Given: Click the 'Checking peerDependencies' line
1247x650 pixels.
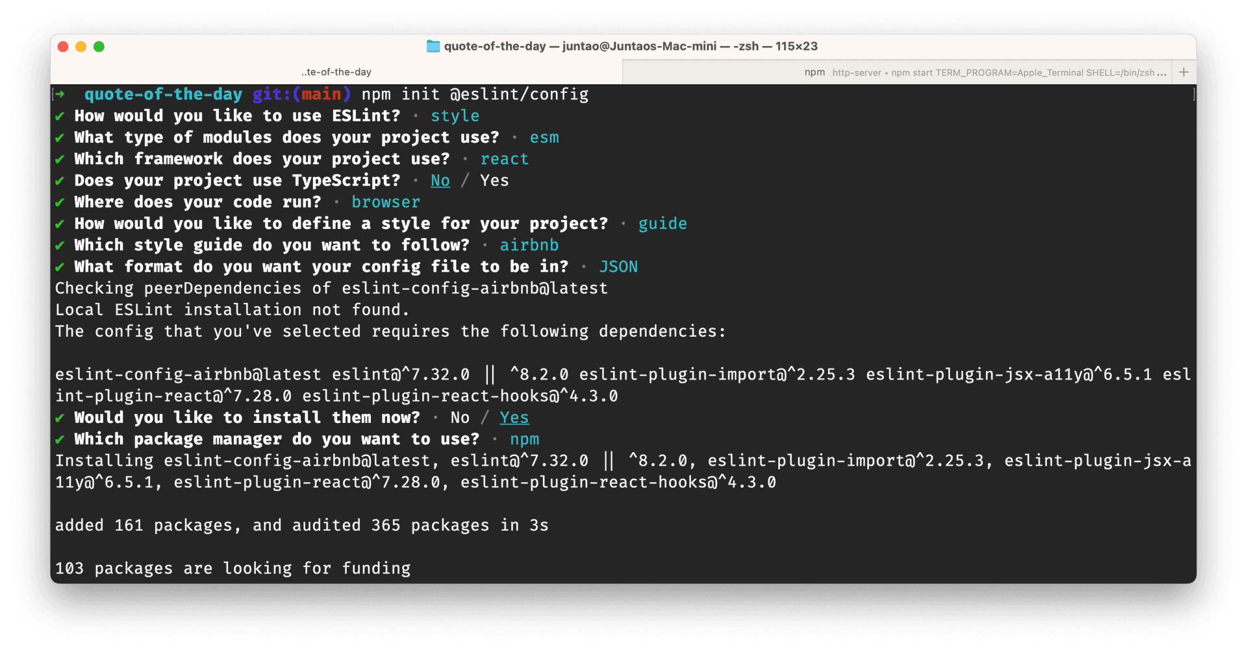Looking at the screenshot, I should pos(331,288).
